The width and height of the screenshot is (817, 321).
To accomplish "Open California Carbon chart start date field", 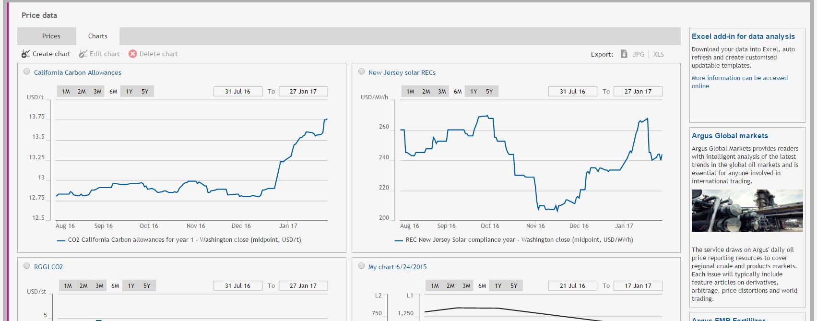I will [x=237, y=91].
